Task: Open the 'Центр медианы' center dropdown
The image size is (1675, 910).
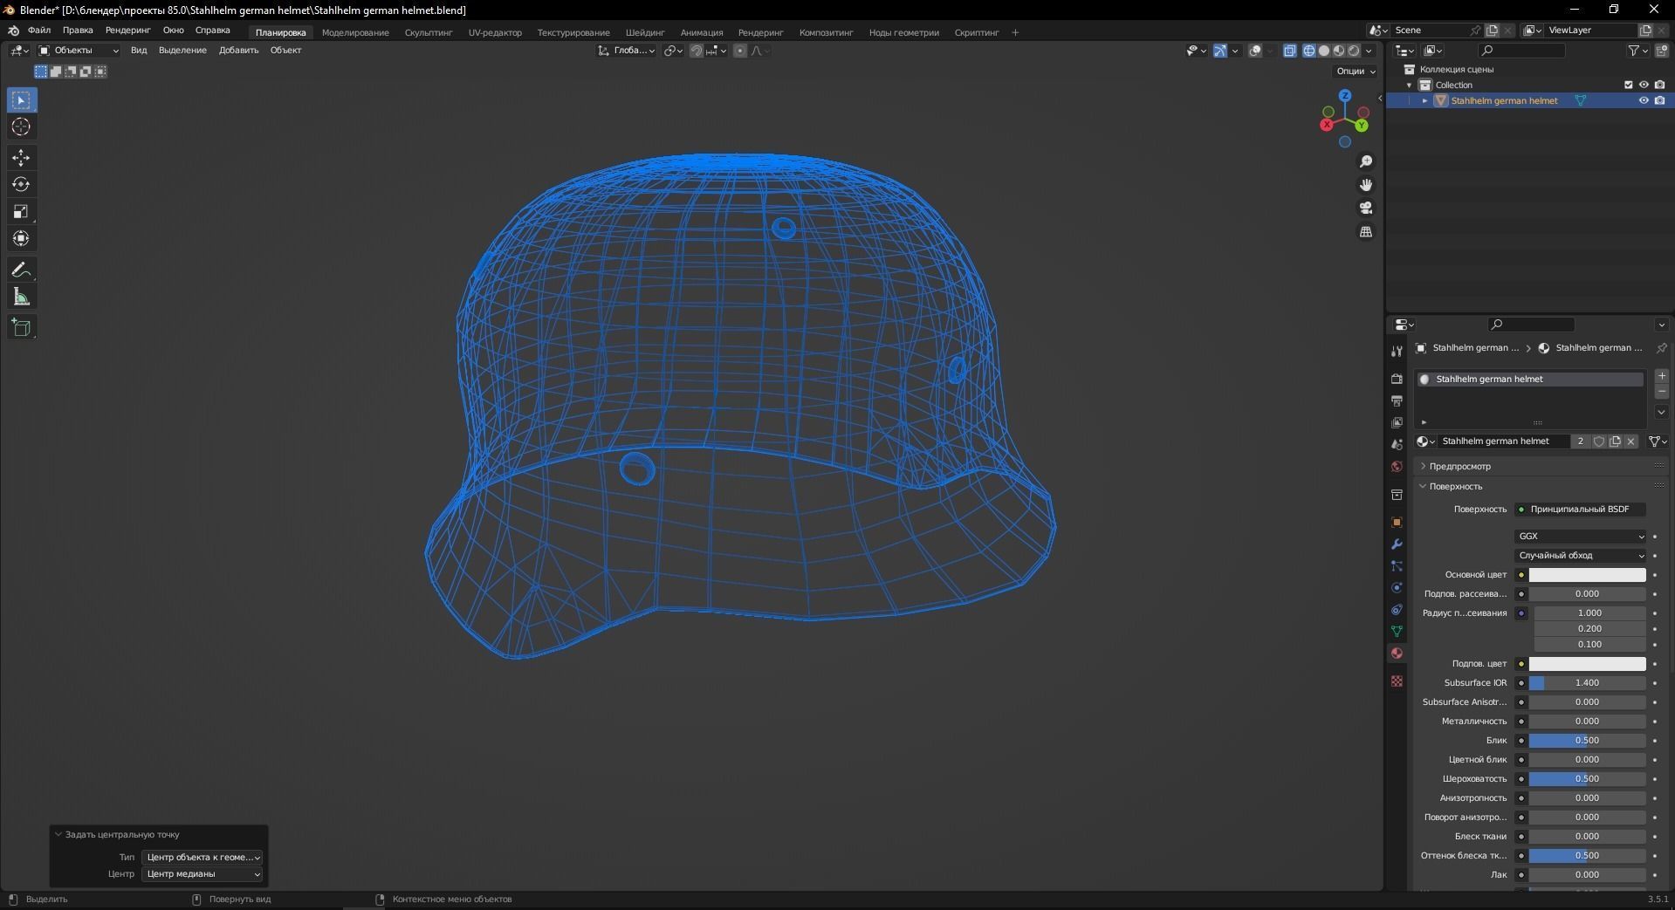Action: [x=202, y=874]
